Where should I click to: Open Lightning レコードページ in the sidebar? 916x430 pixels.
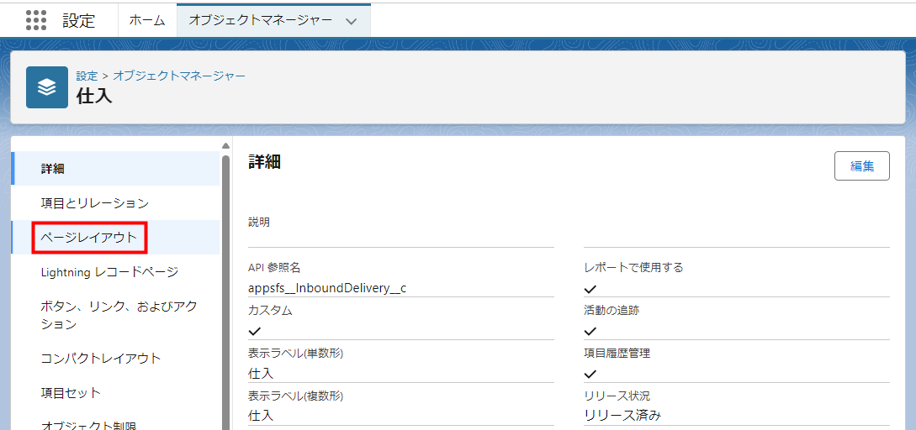tap(109, 272)
